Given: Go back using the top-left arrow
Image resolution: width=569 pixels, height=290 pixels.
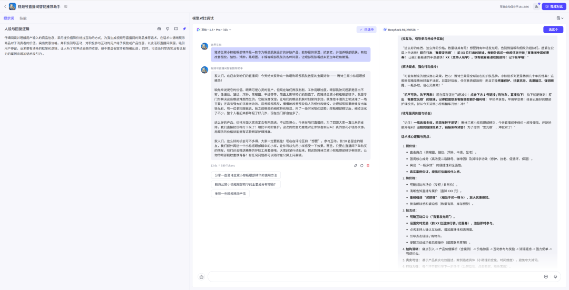Looking at the screenshot, I should pyautogui.click(x=5, y=6).
